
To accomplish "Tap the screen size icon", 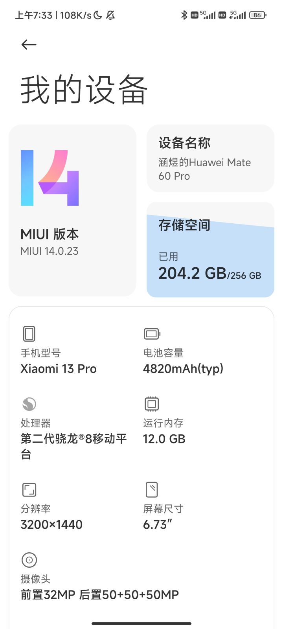I will [x=152, y=490].
